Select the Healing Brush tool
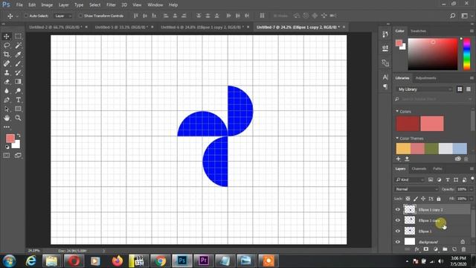 tap(7, 63)
